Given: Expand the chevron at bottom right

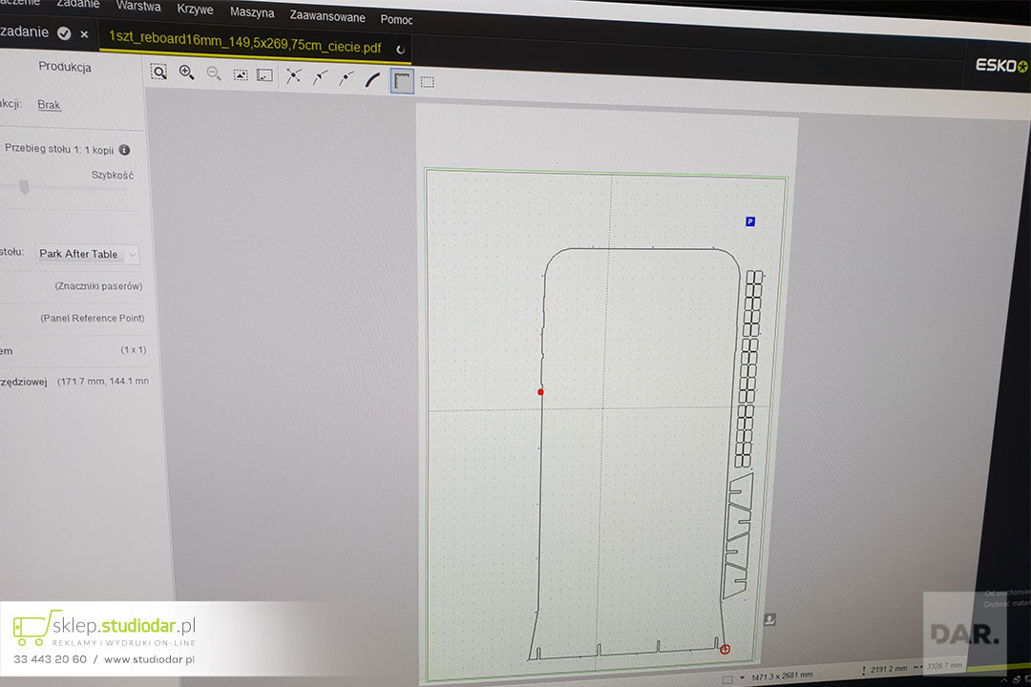Looking at the screenshot, I should coord(1004,679).
